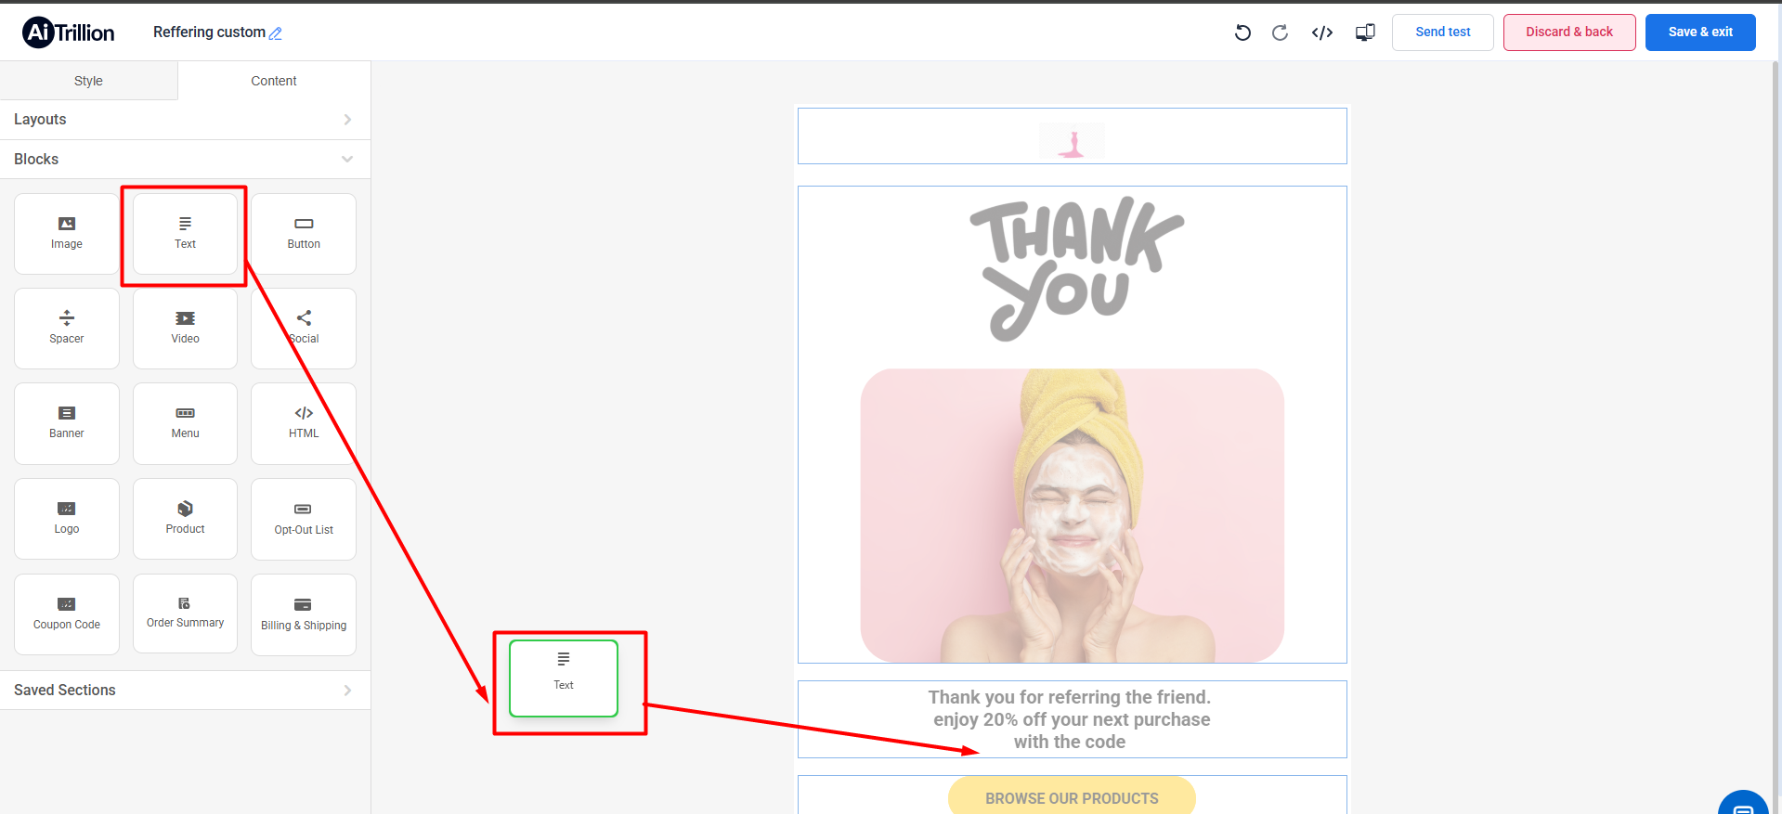
Task: Switch to the Style tab
Action: point(88,81)
